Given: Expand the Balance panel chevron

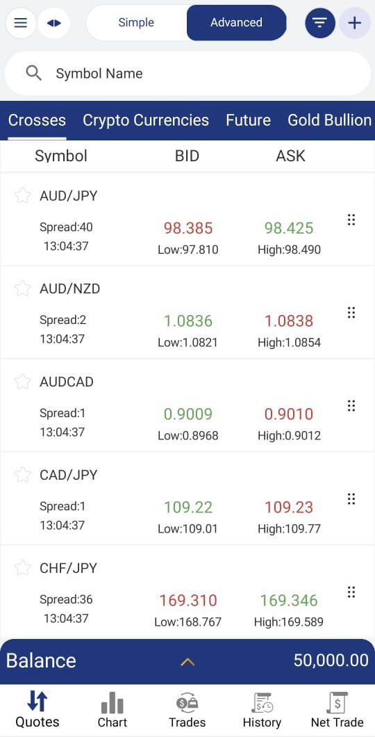Looking at the screenshot, I should pos(187,662).
